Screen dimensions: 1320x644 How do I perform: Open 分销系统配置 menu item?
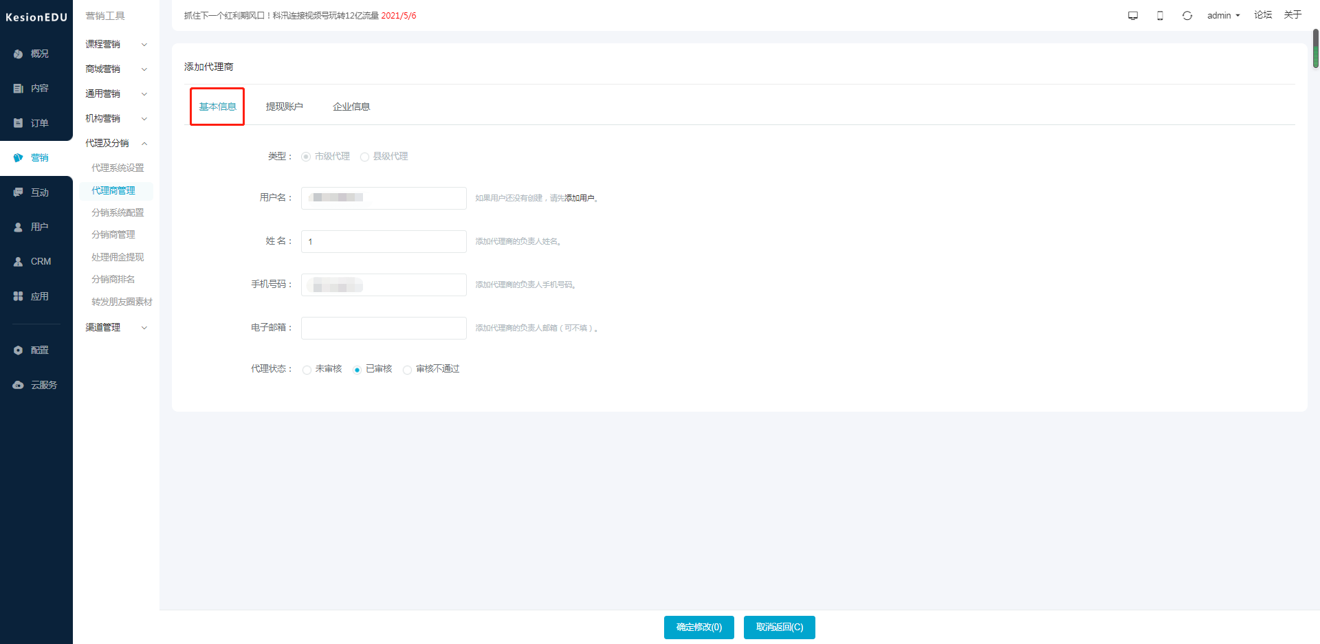tap(118, 212)
